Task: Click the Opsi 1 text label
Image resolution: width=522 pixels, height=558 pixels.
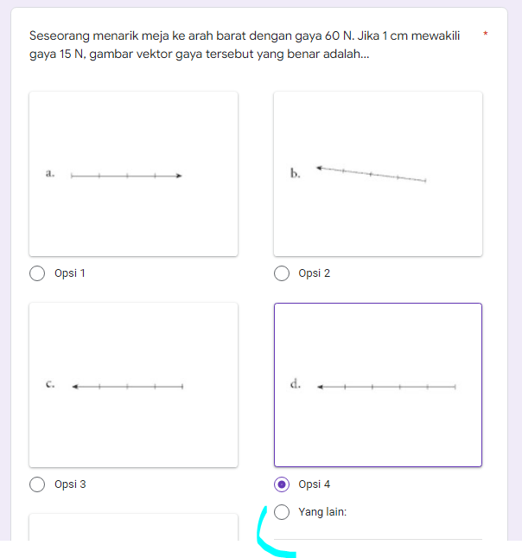Action: click(x=70, y=273)
